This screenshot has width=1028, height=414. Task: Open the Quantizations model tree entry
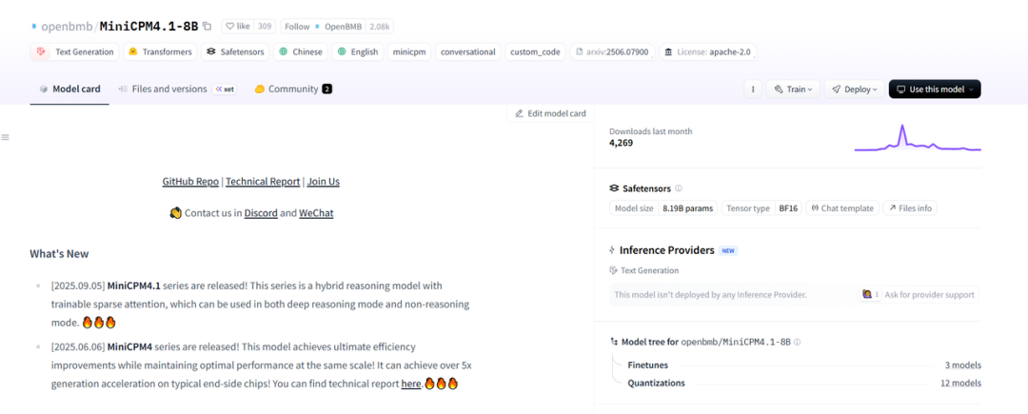656,383
